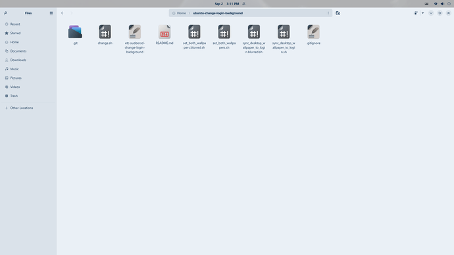Select sync_desktop_wallpaper_to_login.blurred.sh file
454x255 pixels.
(254, 39)
